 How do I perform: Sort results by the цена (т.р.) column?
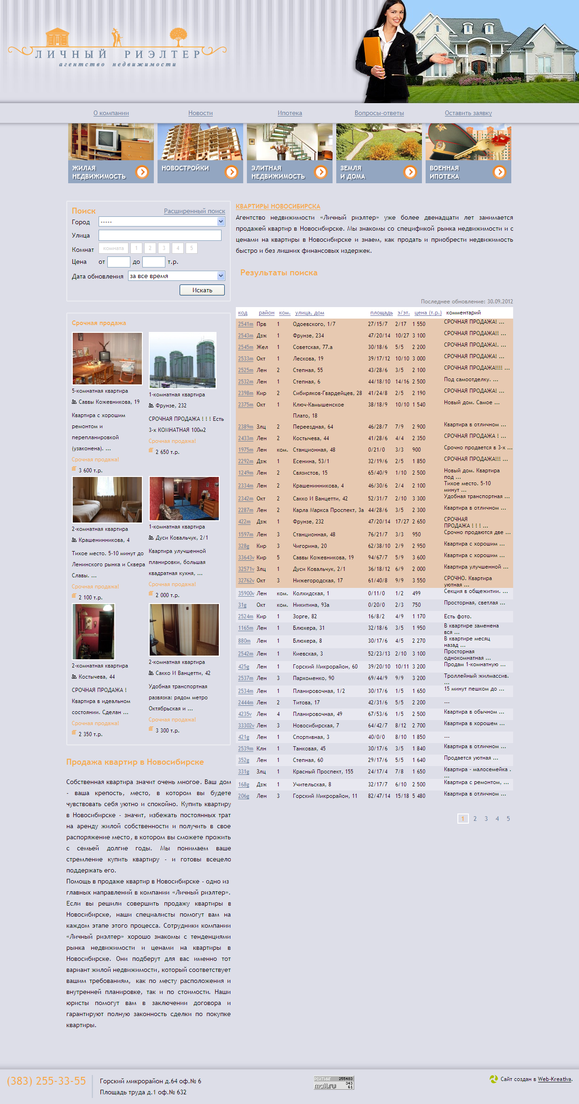click(427, 313)
